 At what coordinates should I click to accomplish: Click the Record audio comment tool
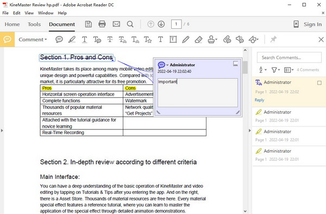pyautogui.click(x=240, y=39)
